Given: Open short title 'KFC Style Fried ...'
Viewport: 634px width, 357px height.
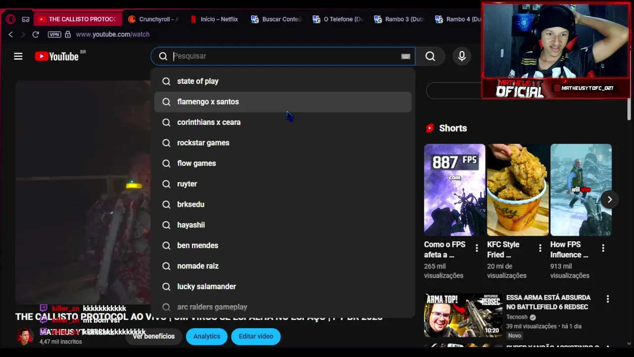Looking at the screenshot, I should coord(503,249).
